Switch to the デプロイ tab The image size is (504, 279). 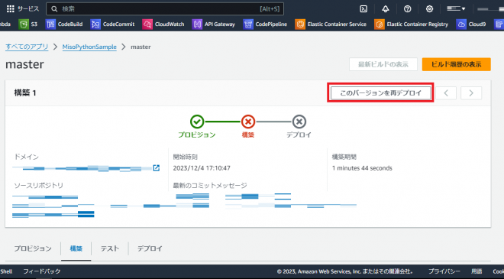150,248
